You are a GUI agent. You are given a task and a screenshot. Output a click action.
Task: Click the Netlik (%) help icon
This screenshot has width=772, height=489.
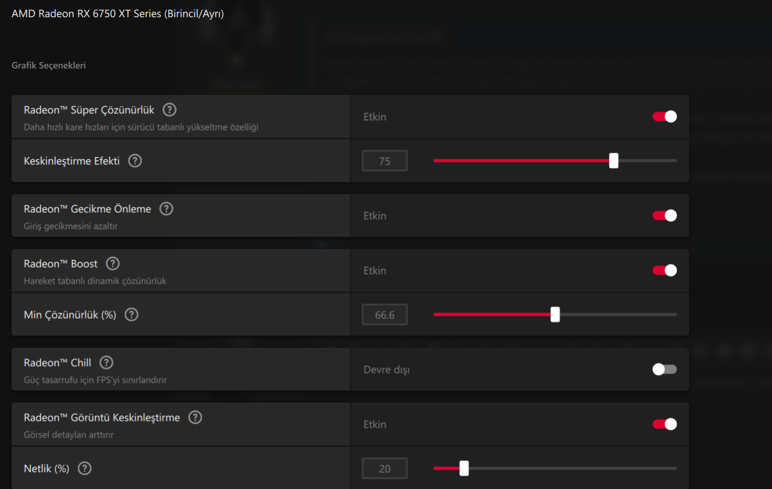85,468
